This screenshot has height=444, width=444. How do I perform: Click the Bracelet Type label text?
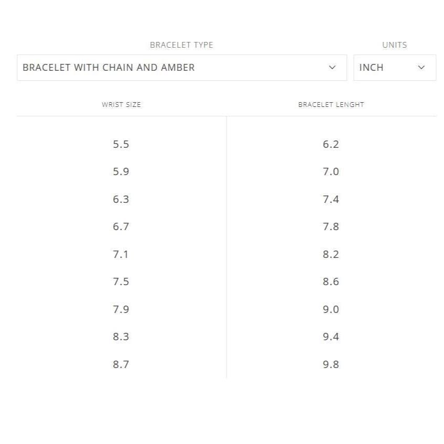click(x=181, y=45)
